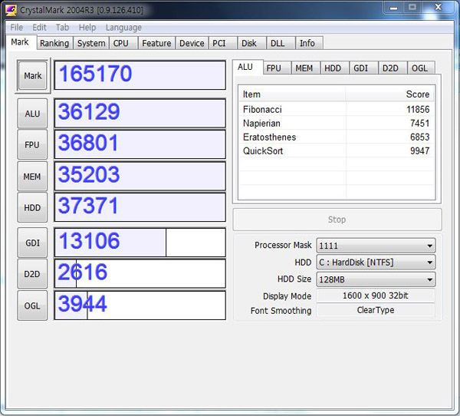Switch to the Ranking tab
Image resolution: width=460 pixels, height=416 pixels.
(54, 43)
